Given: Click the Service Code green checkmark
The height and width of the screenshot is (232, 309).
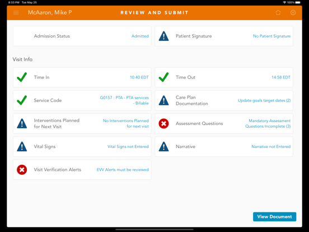Looking at the screenshot, I should pos(22,100).
